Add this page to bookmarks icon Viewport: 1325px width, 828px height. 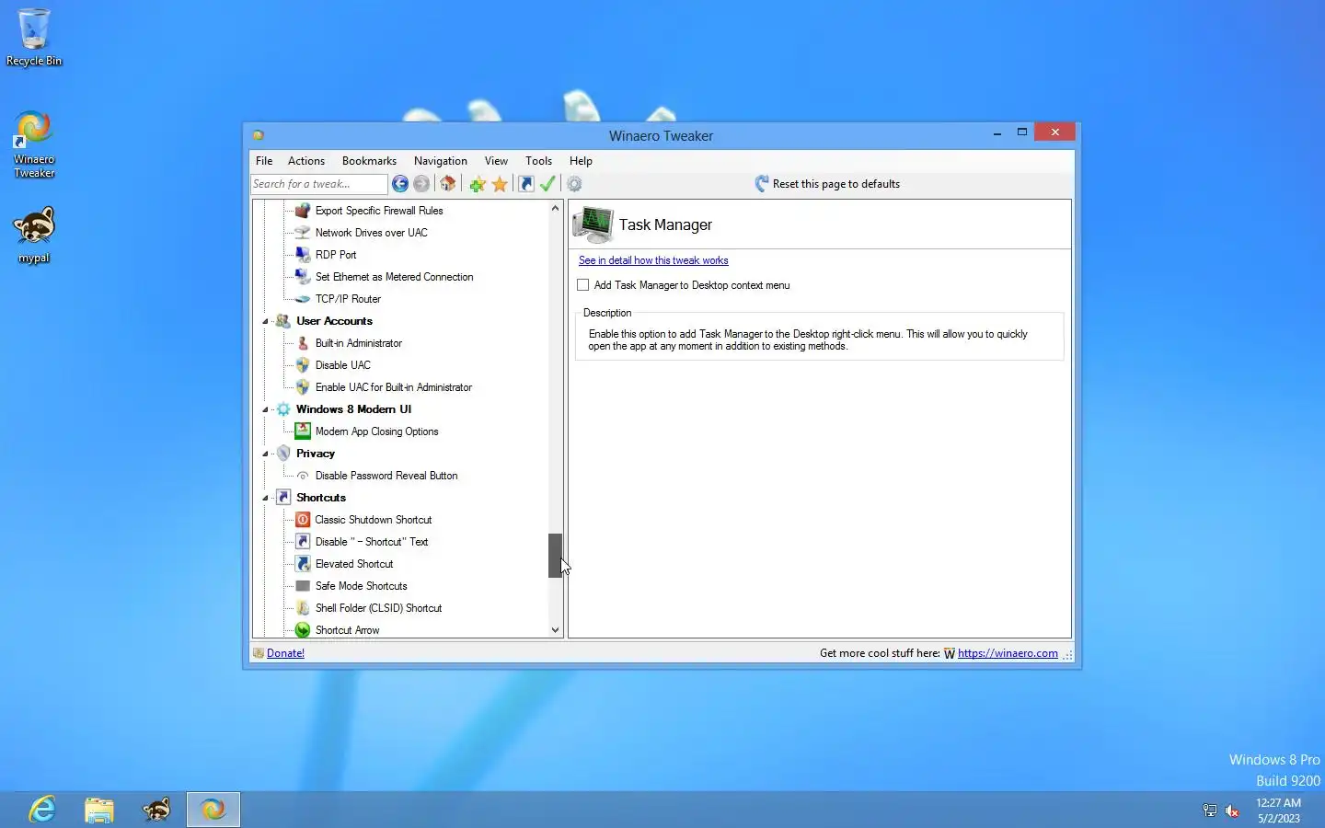(478, 184)
